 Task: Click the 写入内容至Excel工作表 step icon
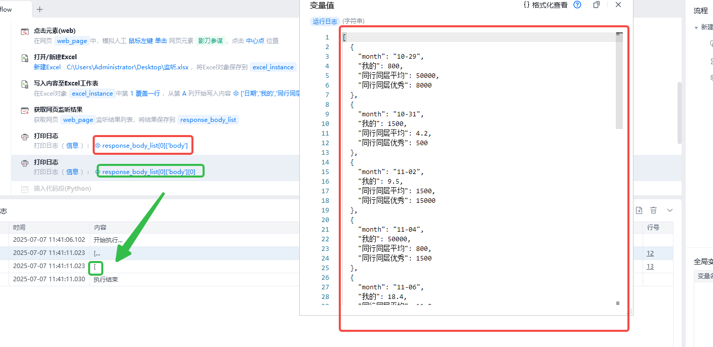pos(24,84)
